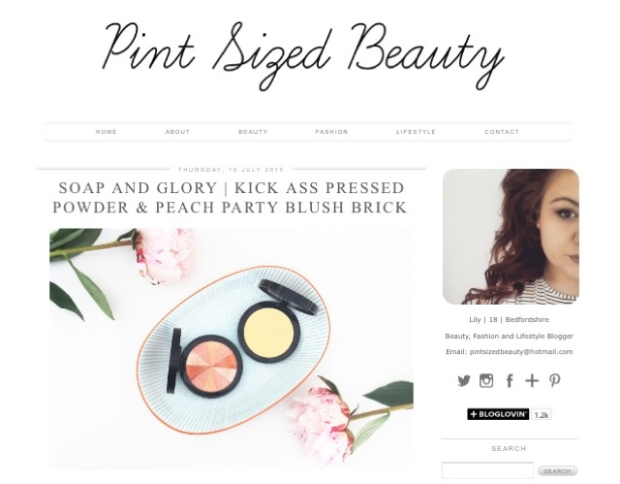Screen dimensions: 620x484
Task: Open the Instagram icon link
Action: pyautogui.click(x=486, y=381)
